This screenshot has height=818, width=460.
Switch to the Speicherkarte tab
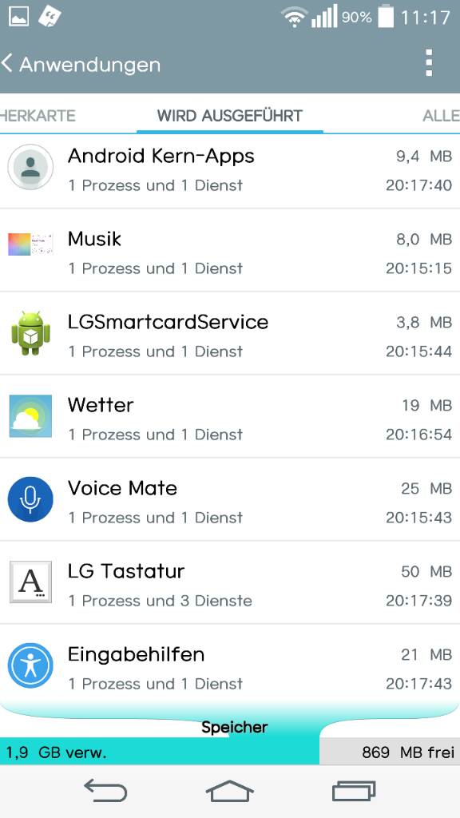tap(38, 115)
